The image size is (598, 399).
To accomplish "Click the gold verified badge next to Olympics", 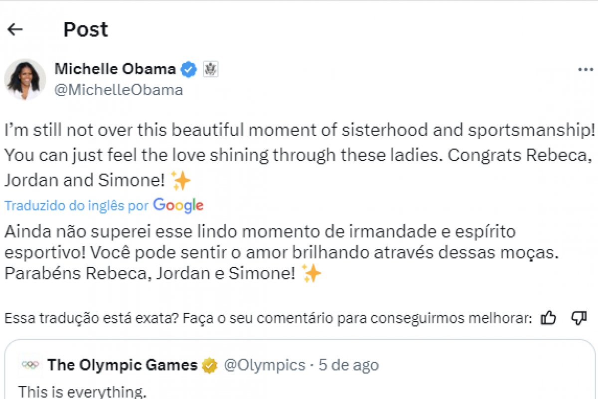I will [x=208, y=365].
